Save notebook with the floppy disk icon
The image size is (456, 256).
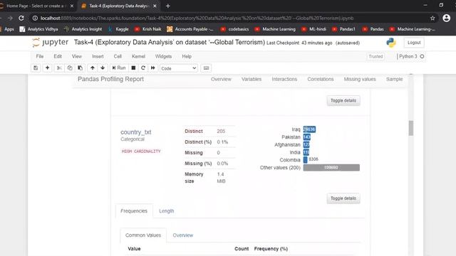coord(36,68)
